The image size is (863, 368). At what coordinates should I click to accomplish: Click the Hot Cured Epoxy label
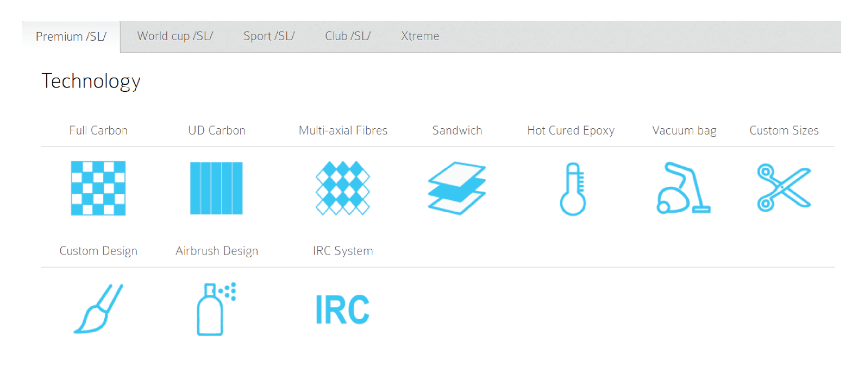point(570,131)
